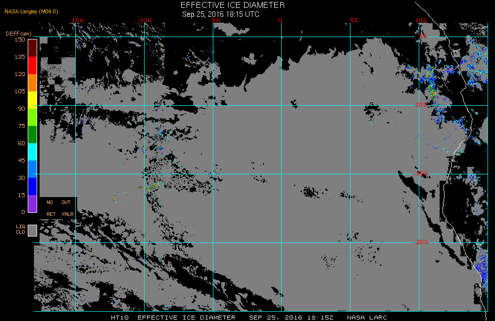Image resolution: width=495 pixels, height=321 pixels.
Task: Click the NO RET legend label
Action: 50,208
